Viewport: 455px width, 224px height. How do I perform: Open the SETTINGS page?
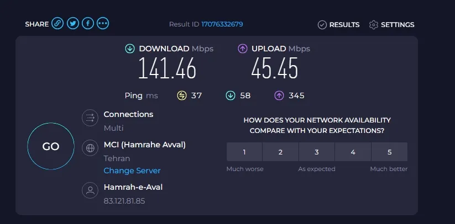pyautogui.click(x=392, y=25)
